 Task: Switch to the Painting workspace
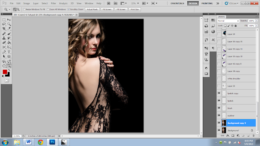point(207,3)
